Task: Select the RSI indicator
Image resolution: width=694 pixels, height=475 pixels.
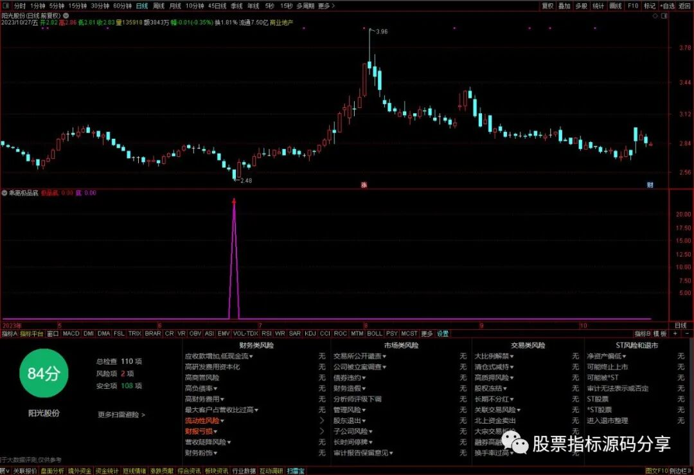Action: pyautogui.click(x=267, y=334)
